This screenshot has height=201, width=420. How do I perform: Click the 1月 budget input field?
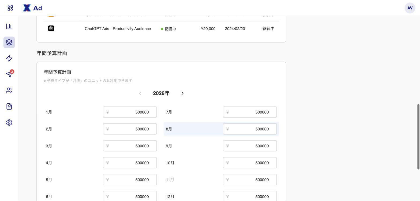[x=130, y=112]
